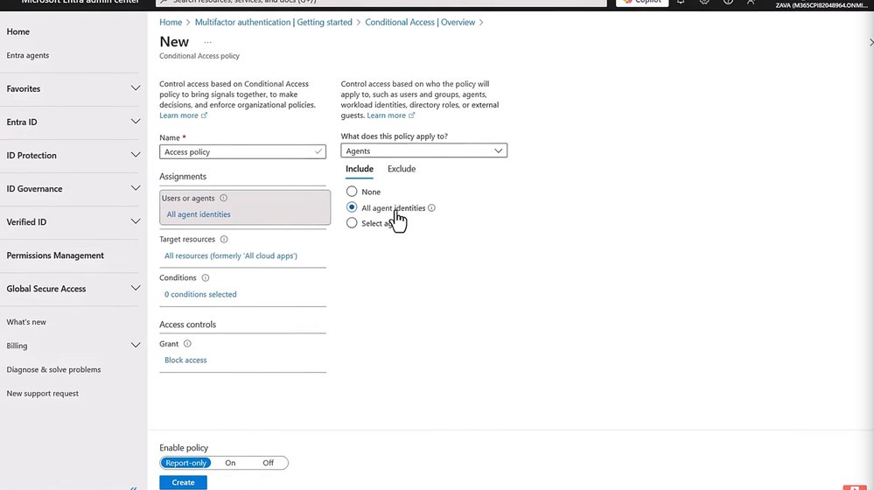Switch to the Exclude tab
This screenshot has height=490, width=874.
[x=402, y=169]
